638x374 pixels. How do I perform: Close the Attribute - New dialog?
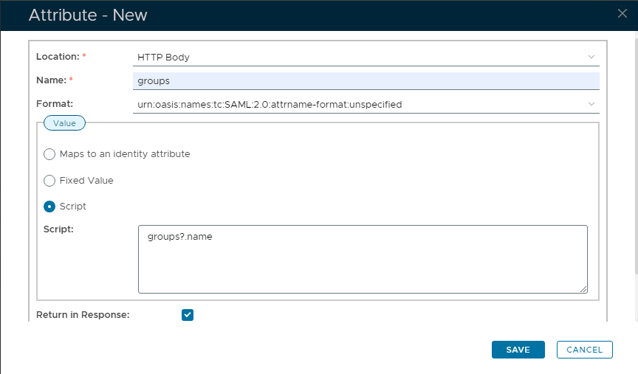coord(622,13)
